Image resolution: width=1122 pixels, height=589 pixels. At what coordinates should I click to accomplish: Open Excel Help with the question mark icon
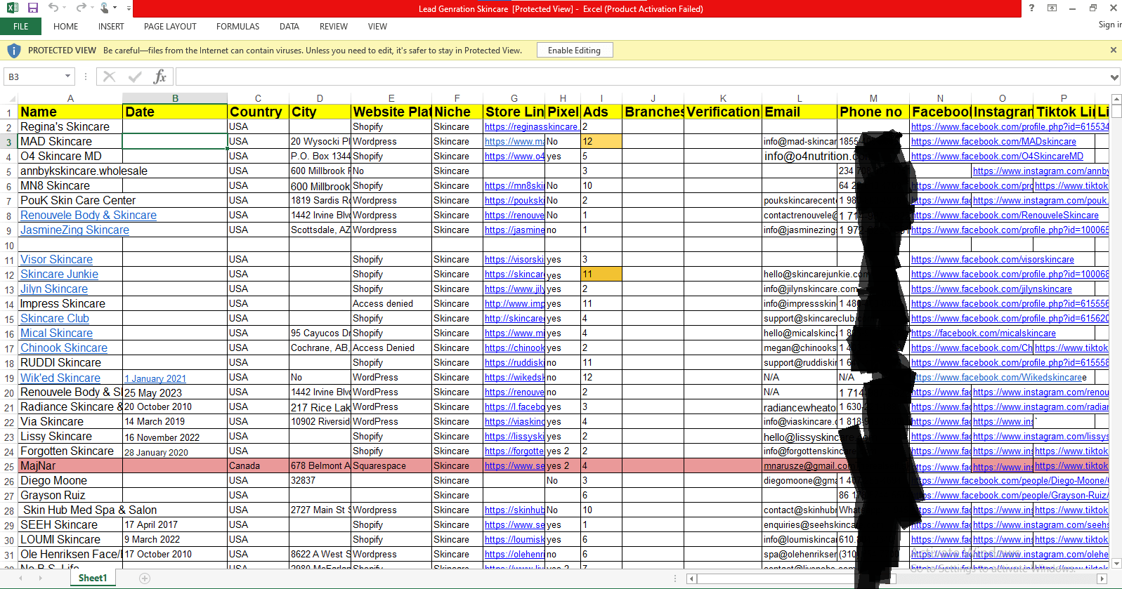pyautogui.click(x=1031, y=8)
